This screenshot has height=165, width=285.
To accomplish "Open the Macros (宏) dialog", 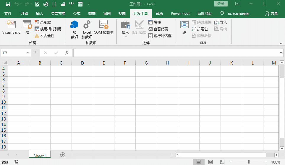I will [x=27, y=27].
